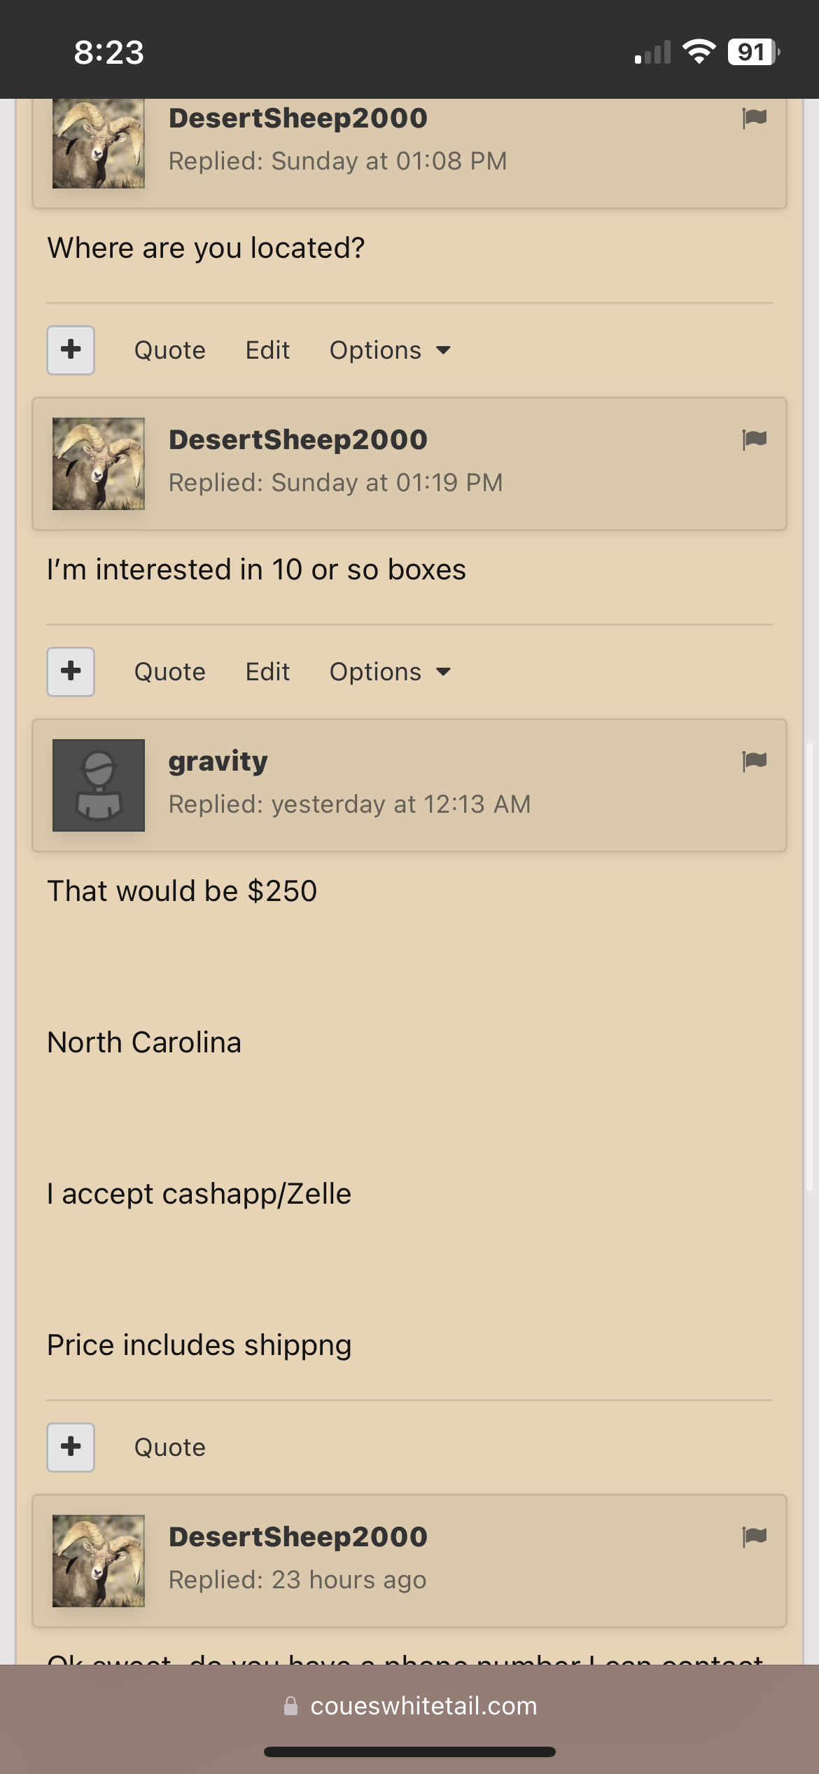Image resolution: width=819 pixels, height=1774 pixels.
Task: Report the 01:19 PM DesertSheep2000 post
Action: click(754, 440)
